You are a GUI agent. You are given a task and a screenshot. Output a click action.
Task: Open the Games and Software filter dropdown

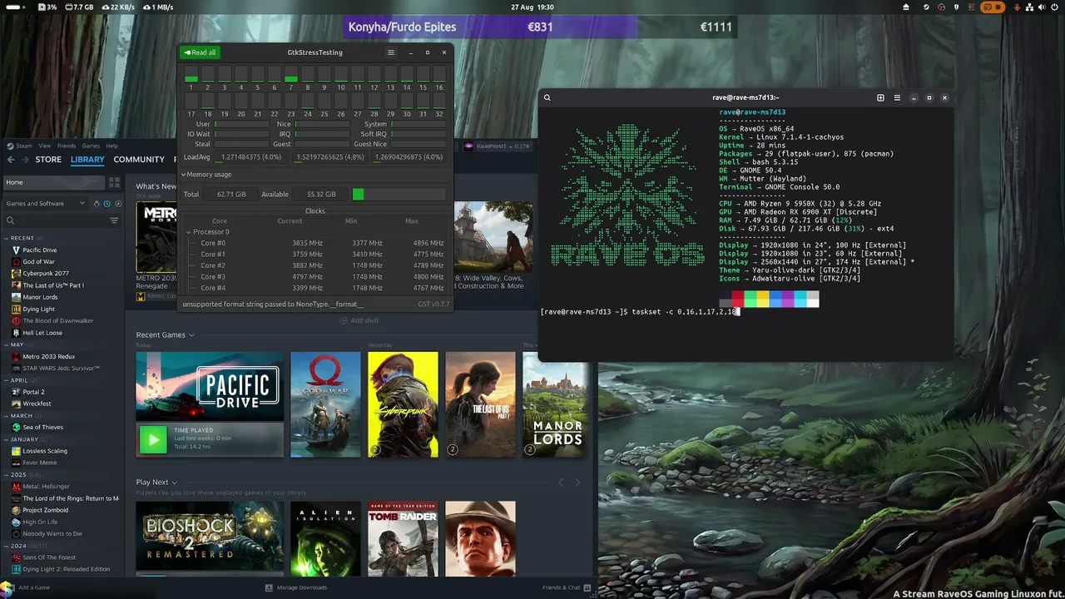coord(45,204)
